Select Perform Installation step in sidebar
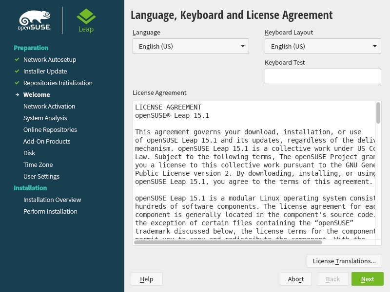Image resolution: width=390 pixels, height=292 pixels. point(50,211)
